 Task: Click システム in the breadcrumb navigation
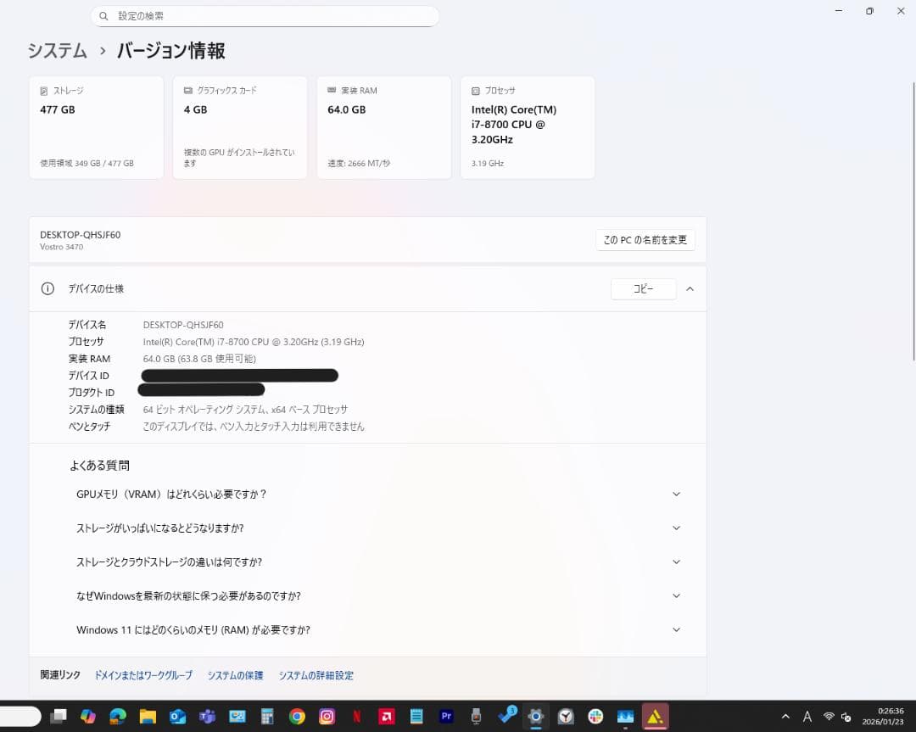tap(57, 51)
